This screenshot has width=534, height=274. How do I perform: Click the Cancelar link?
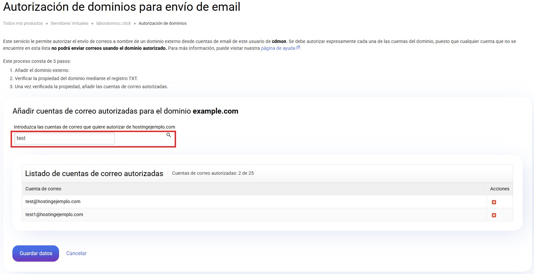click(76, 253)
